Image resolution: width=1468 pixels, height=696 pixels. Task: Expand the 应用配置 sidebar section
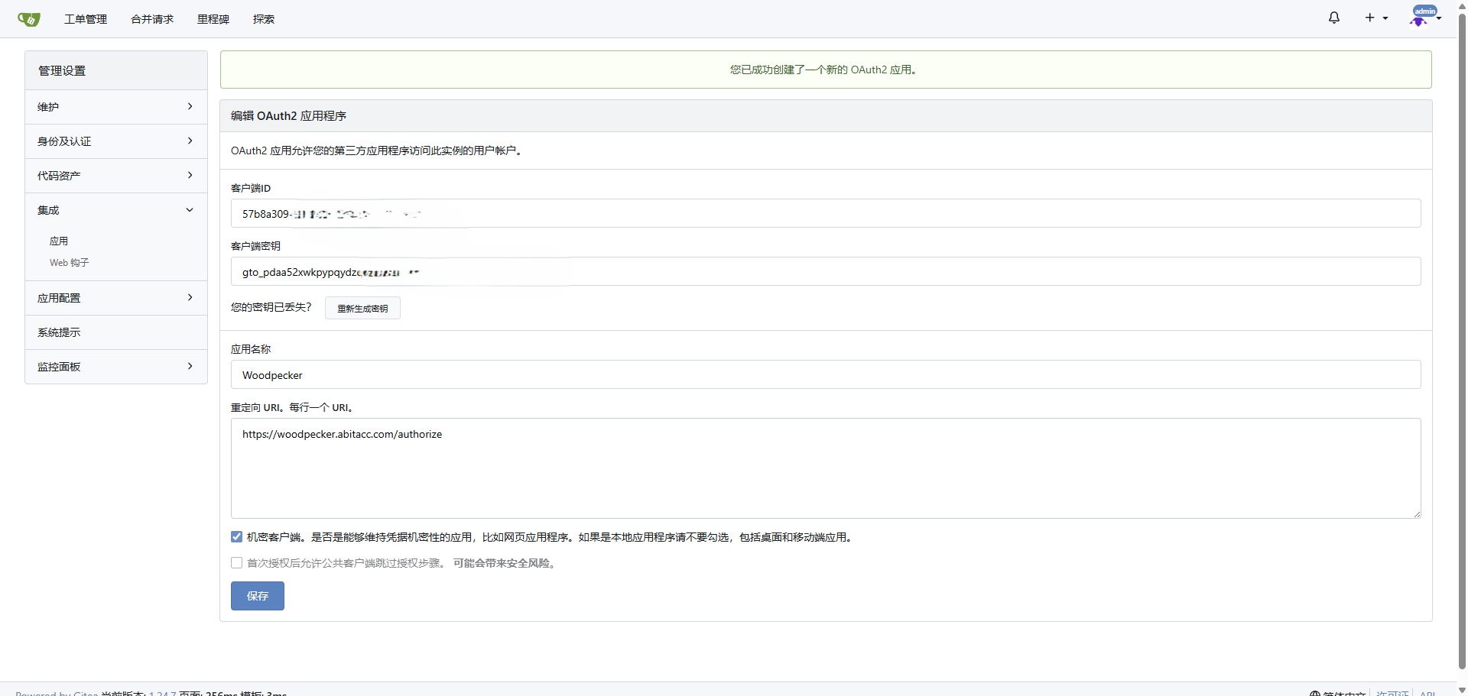click(115, 298)
